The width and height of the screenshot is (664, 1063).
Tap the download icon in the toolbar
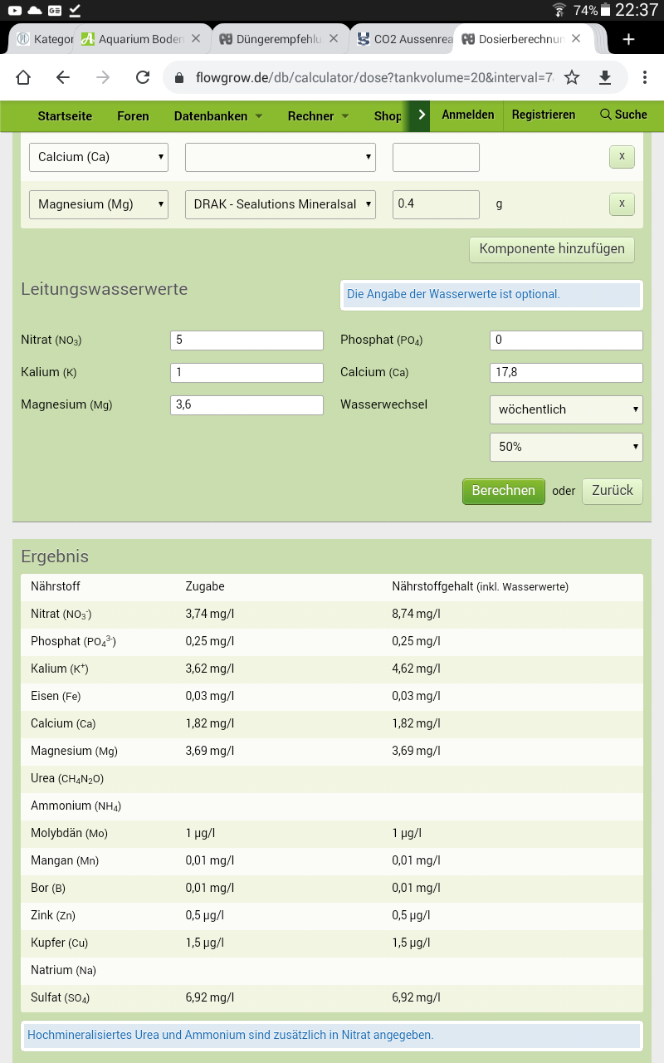tap(605, 77)
